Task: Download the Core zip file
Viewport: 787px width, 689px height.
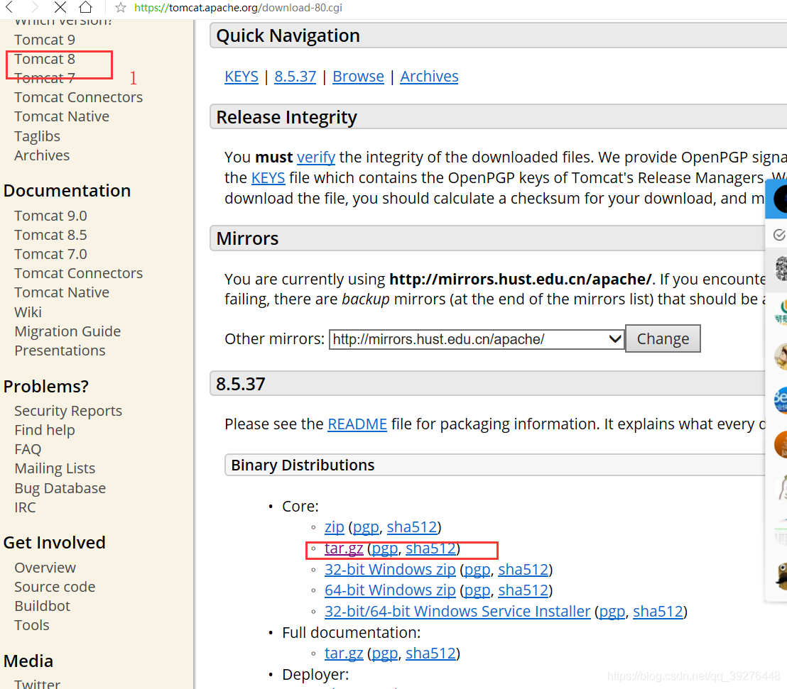Action: click(335, 527)
